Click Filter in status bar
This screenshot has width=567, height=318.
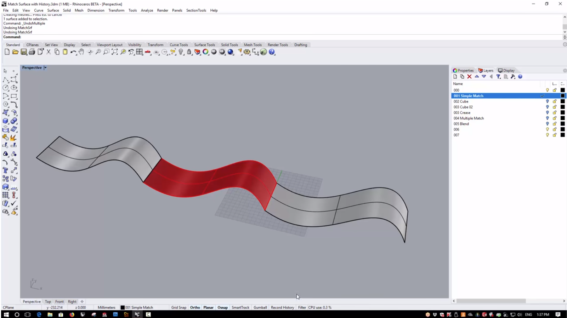[x=302, y=307]
